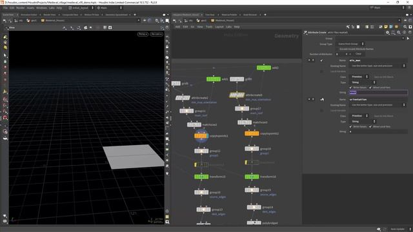This screenshot has height=232, width=413.
Task: Open the Group Type dropdown
Action: (x=350, y=44)
